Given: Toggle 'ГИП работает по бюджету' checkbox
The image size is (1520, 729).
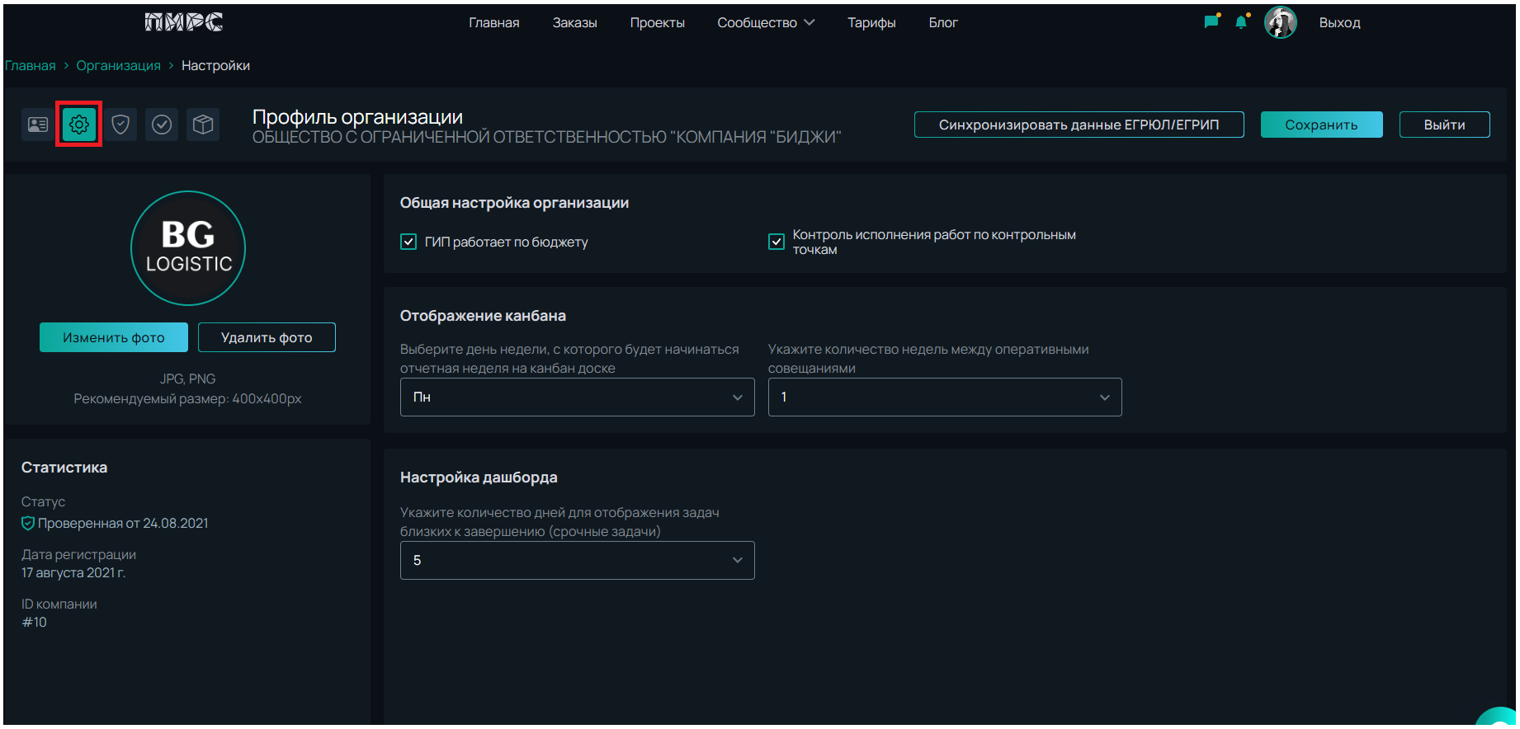Looking at the screenshot, I should coord(408,242).
